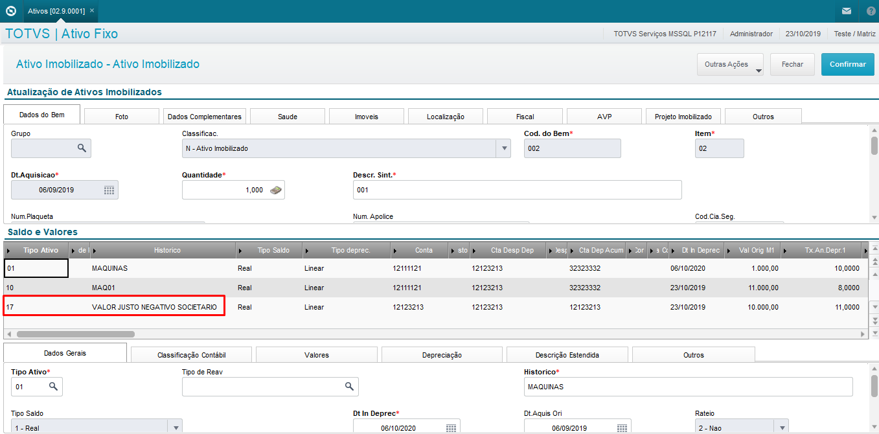Open the Dt In Deprec calendar icon
This screenshot has height=434, width=879.
(x=451, y=428)
